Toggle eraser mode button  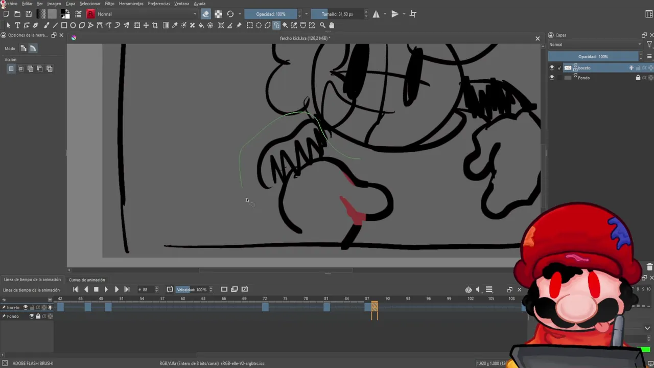coord(205,14)
